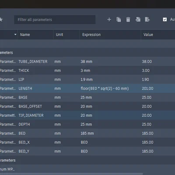
Task: Toggle the automatic update checkbox
Action: pos(165,19)
